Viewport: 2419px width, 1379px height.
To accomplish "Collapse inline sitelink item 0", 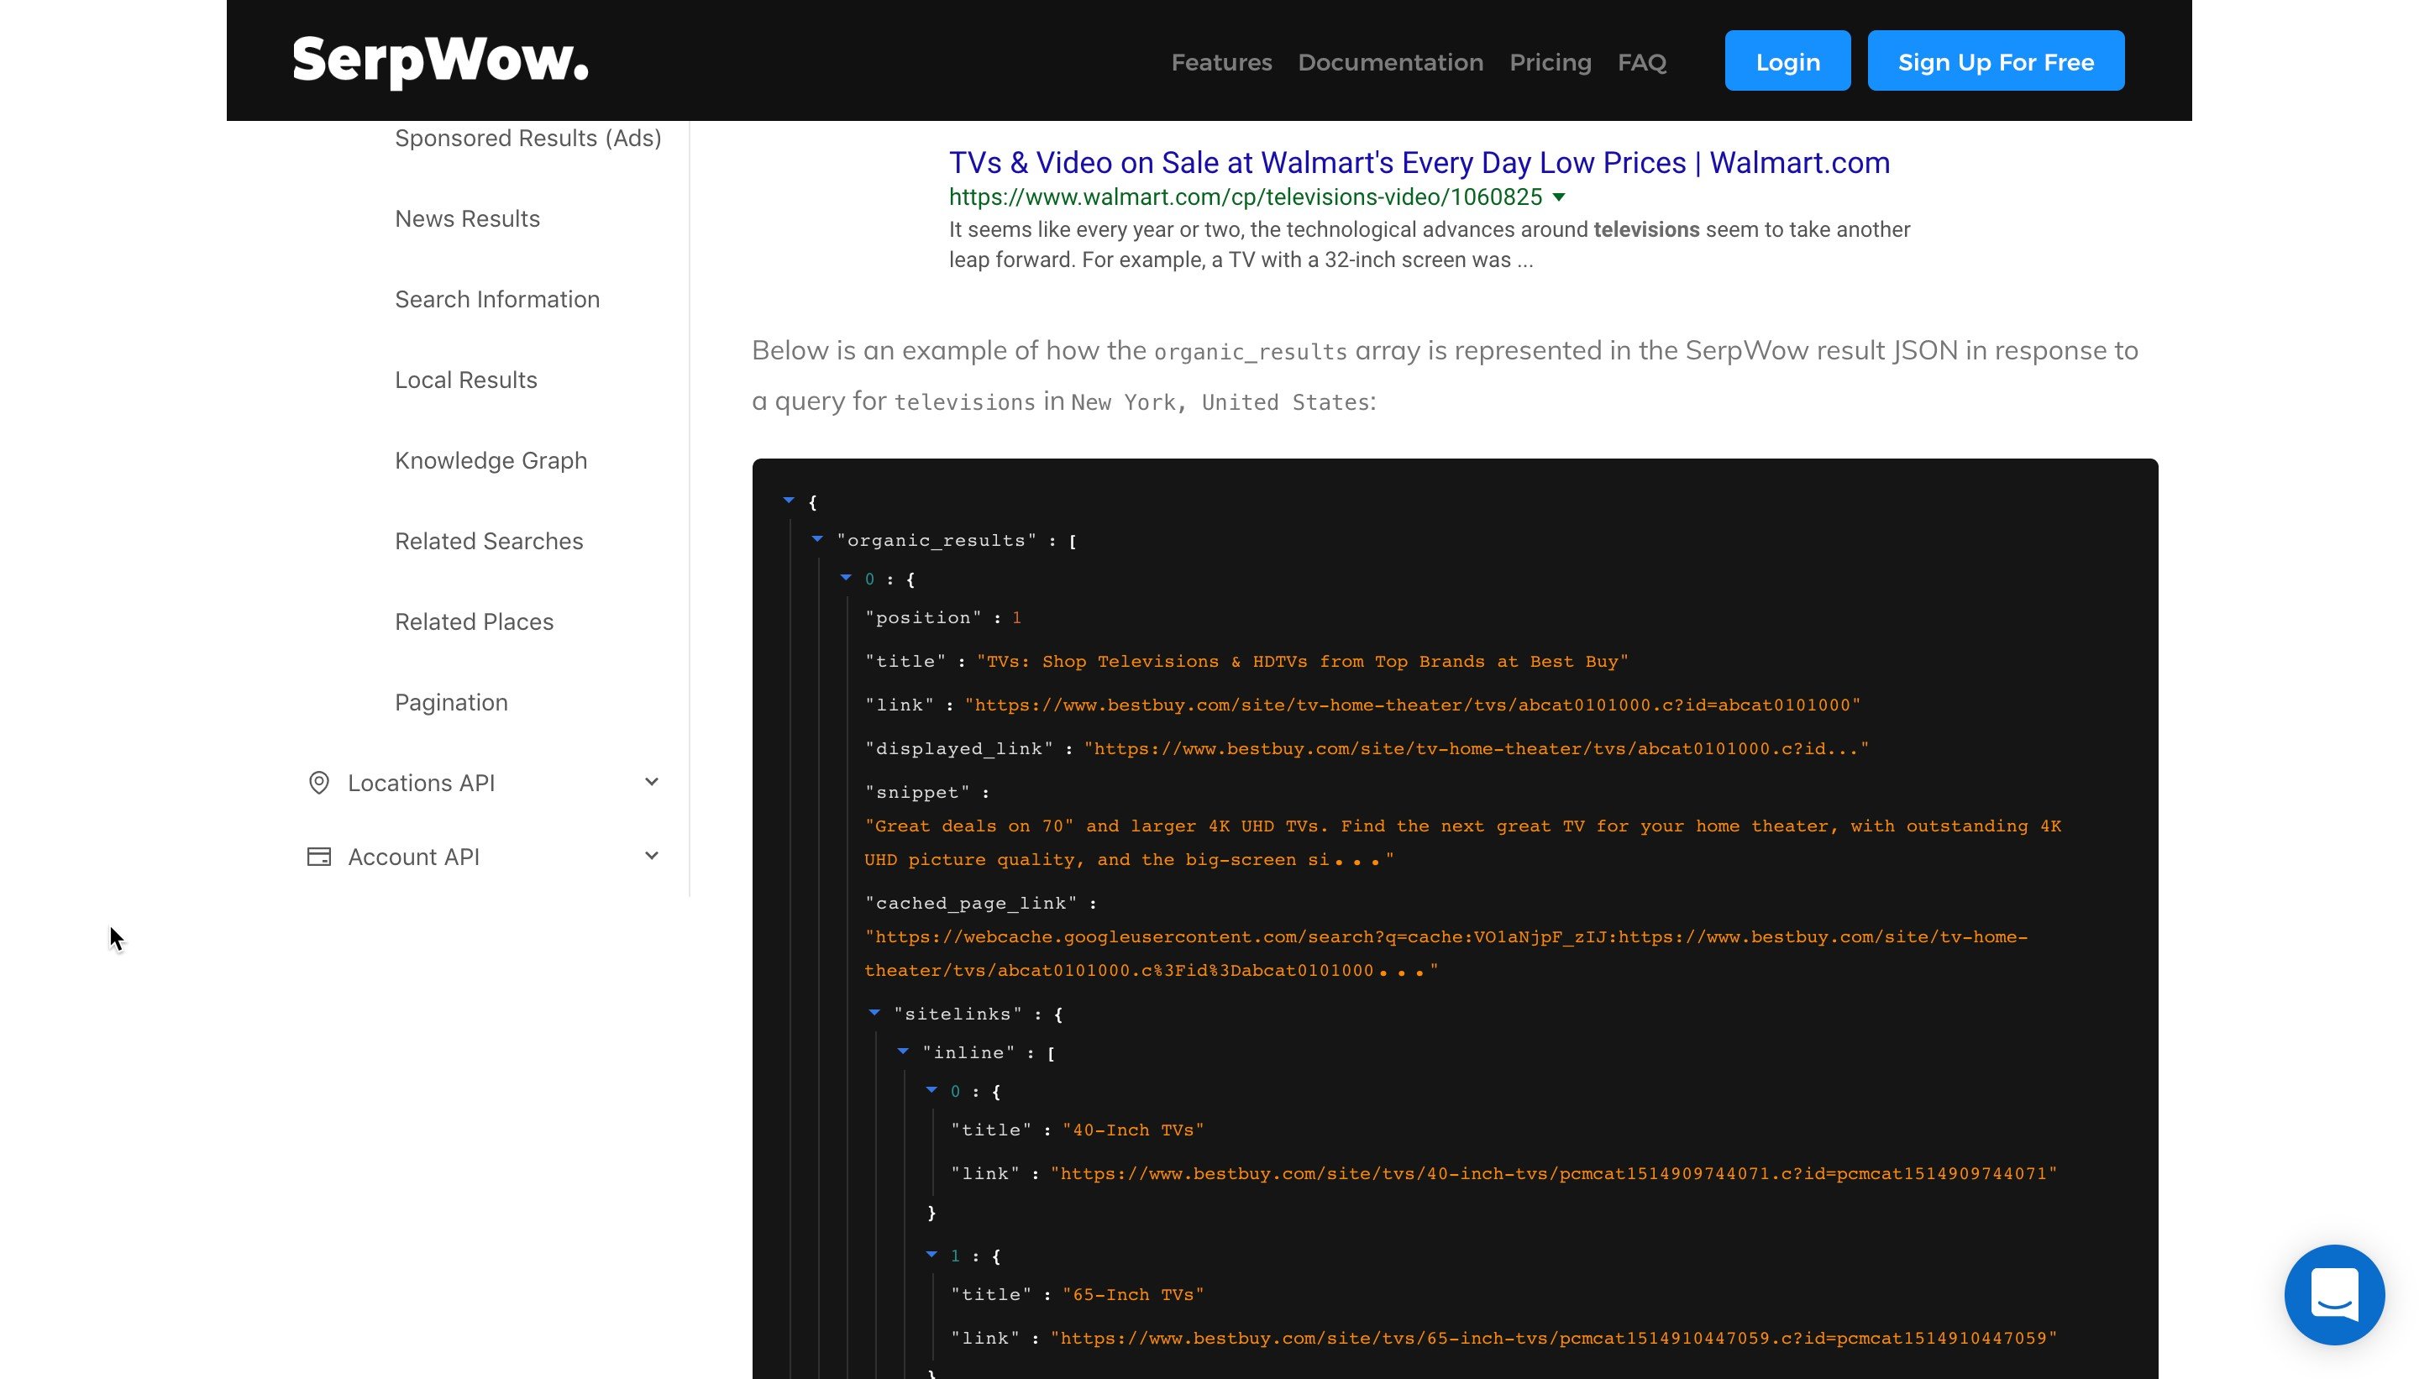I will click(x=932, y=1090).
